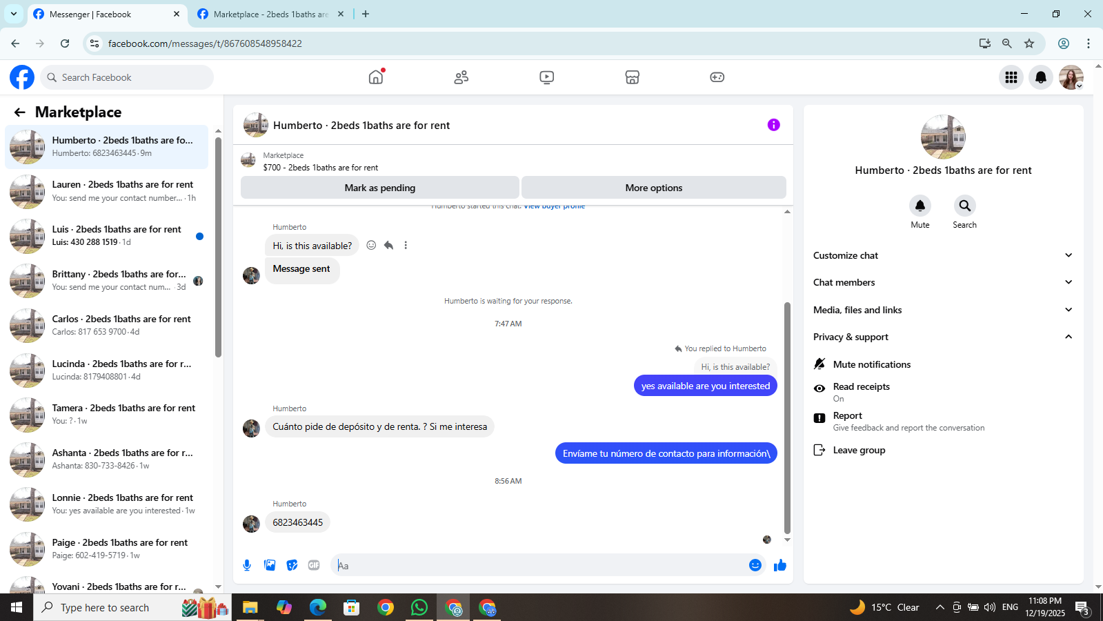Expand the Chat members section

pyautogui.click(x=943, y=282)
